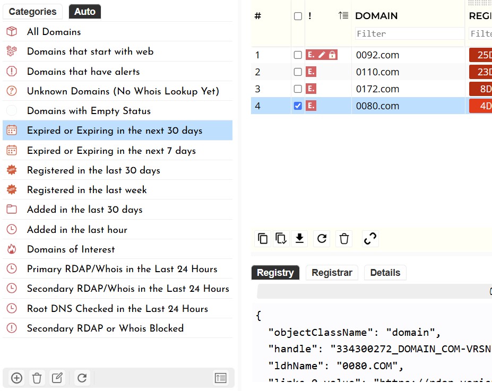Switch to the Registry tab
This screenshot has width=492, height=391.
point(275,273)
